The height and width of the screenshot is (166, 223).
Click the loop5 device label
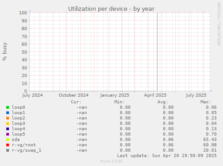tap(18, 134)
